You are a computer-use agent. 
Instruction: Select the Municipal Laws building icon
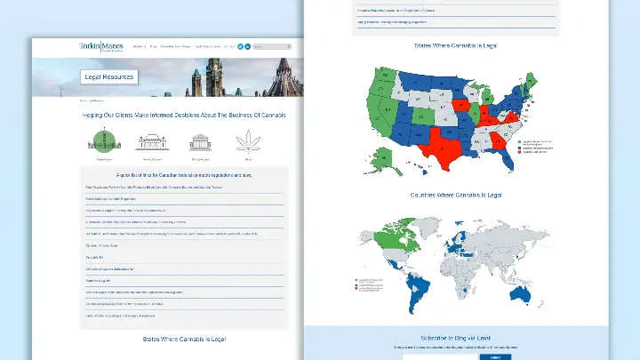pos(200,142)
